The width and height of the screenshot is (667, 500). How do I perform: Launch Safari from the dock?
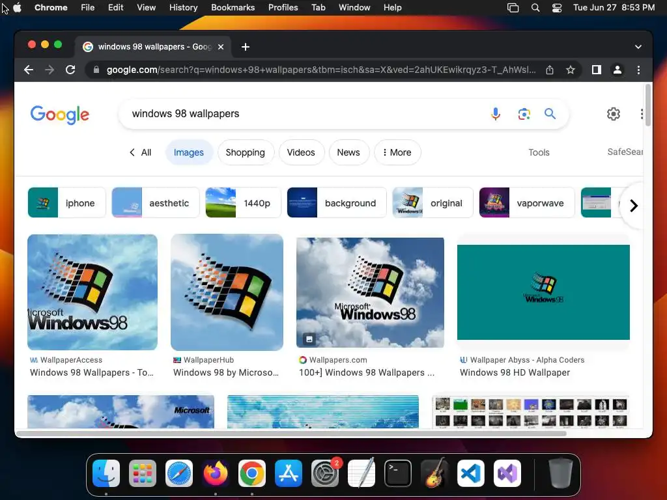(x=179, y=473)
